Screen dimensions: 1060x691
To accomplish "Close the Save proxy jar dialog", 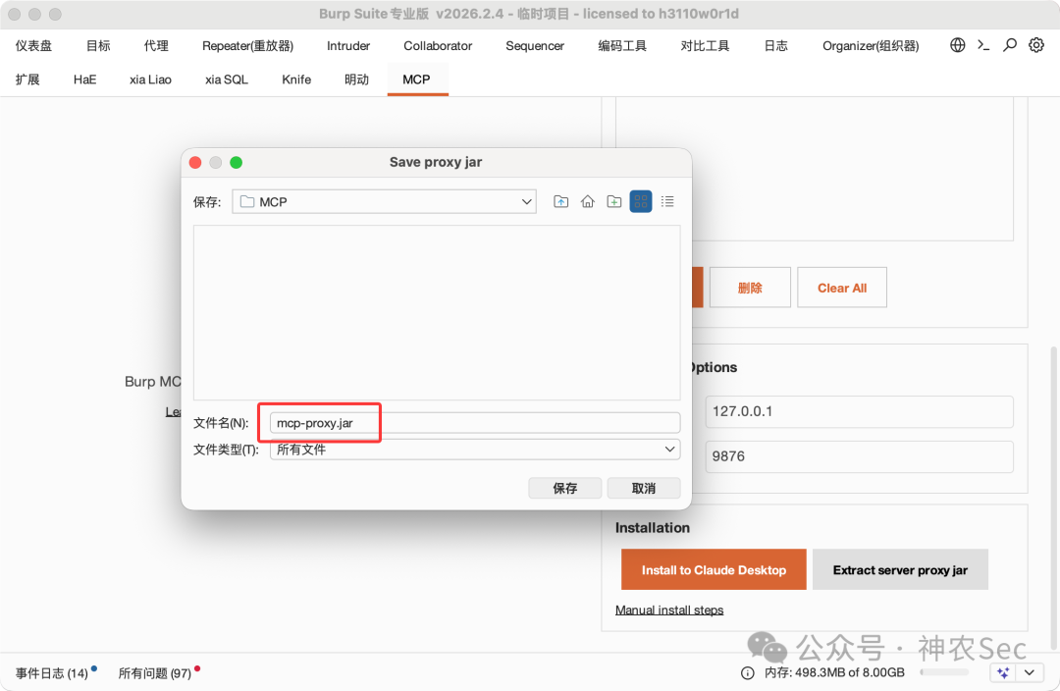I will [195, 162].
